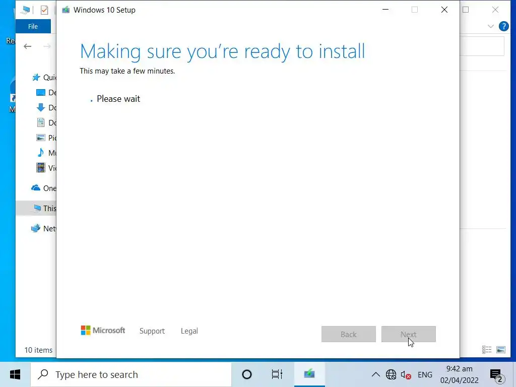Close the File Explorer window
516x387 pixels.
[495, 10]
